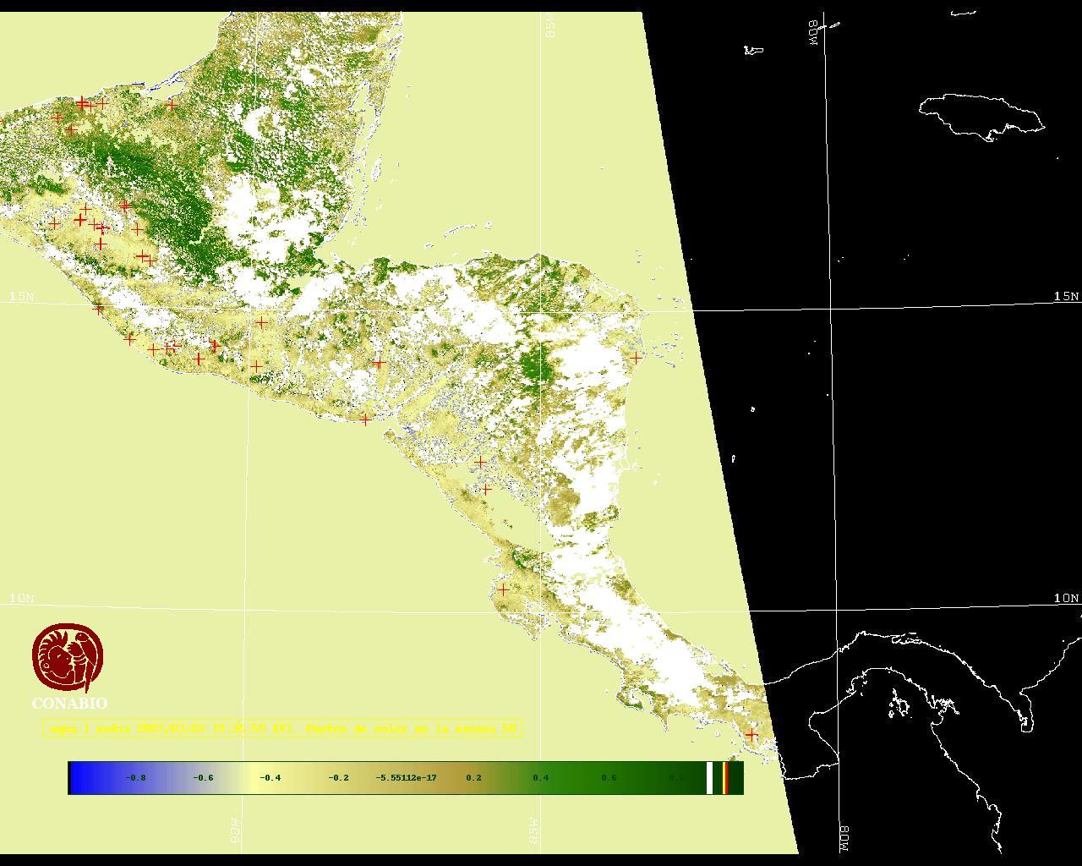Click the 80W longitude label at the top
1082x866 pixels.
(814, 32)
